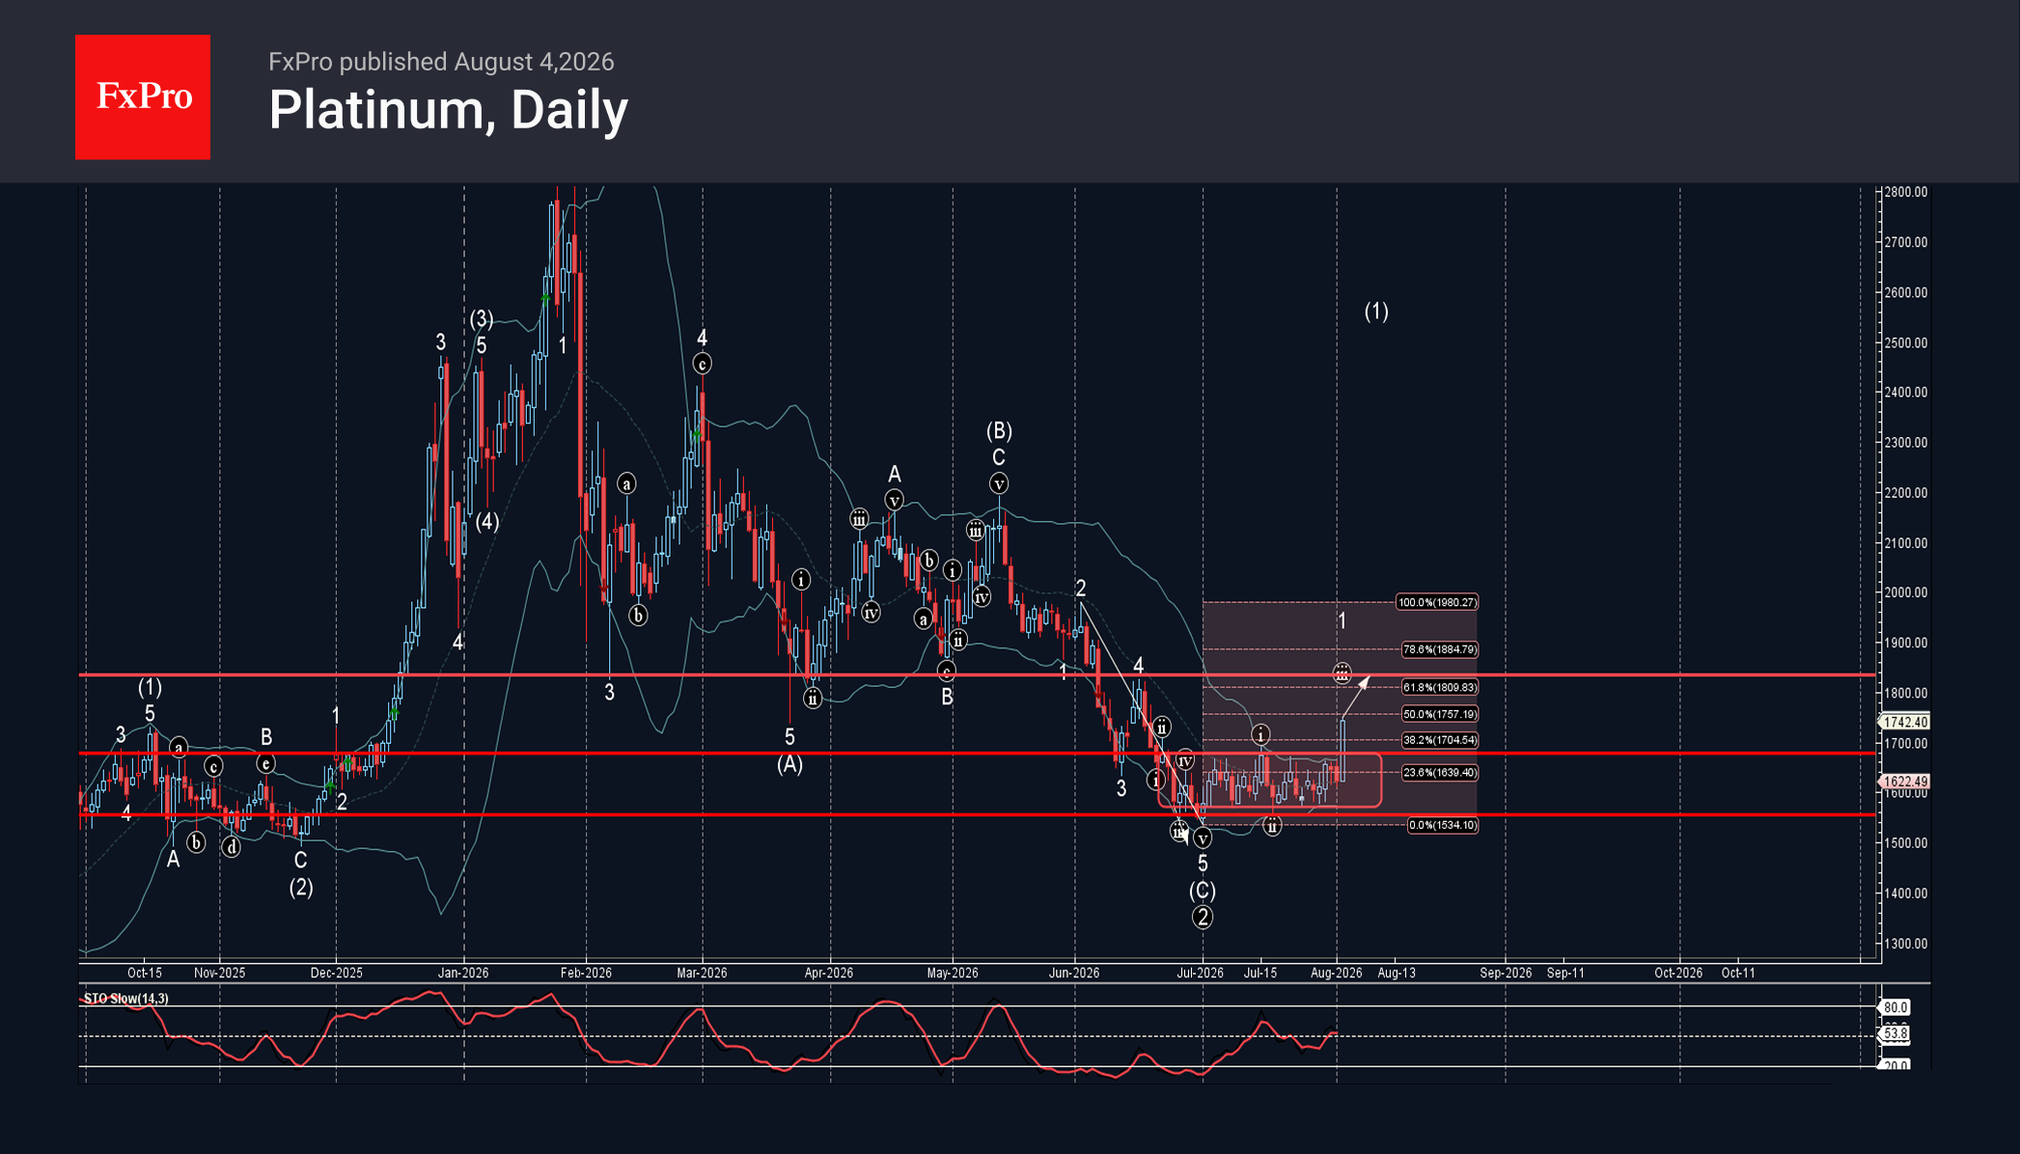
Task: Click the 23.6%(1639.40) Fibonacci label
Action: pos(1439,772)
